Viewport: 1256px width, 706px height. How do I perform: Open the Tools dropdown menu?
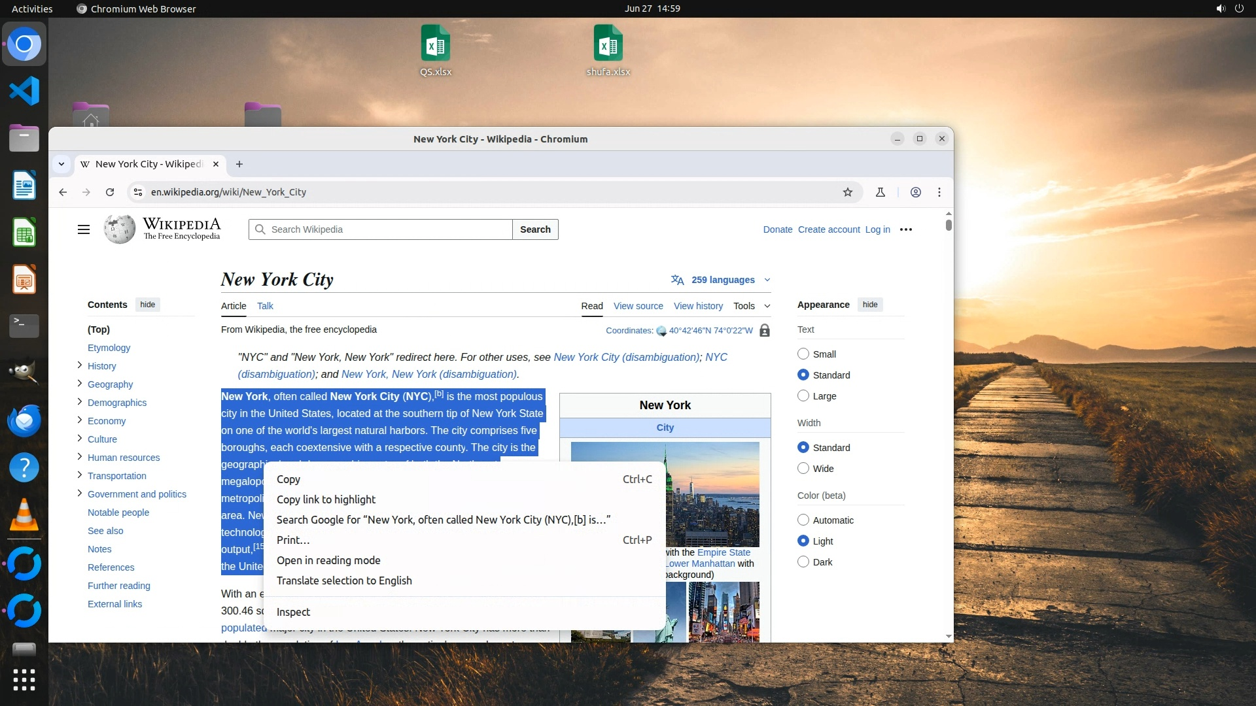point(751,306)
